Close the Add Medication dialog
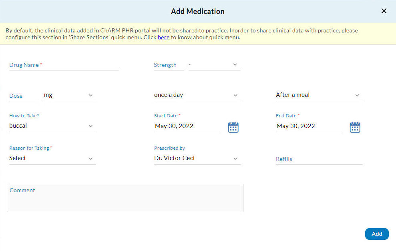 (384, 11)
